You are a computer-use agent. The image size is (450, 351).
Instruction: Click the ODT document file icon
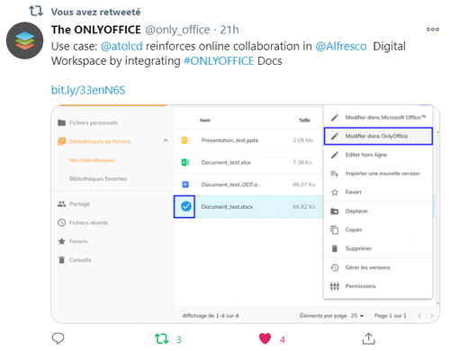pos(185,184)
